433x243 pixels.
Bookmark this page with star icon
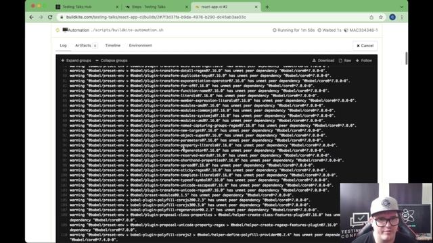tap(381, 17)
